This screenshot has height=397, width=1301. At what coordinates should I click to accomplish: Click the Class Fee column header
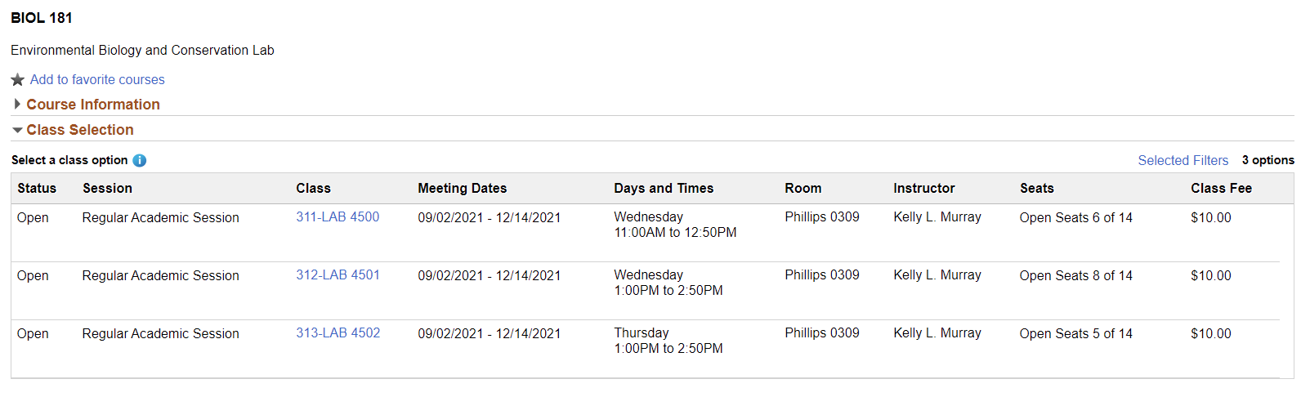click(x=1221, y=188)
